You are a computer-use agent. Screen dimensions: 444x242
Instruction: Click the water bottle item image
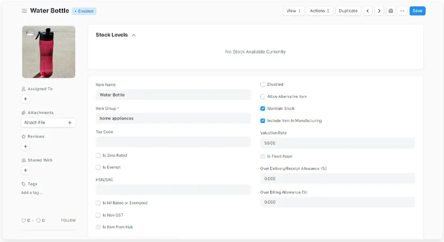48,52
